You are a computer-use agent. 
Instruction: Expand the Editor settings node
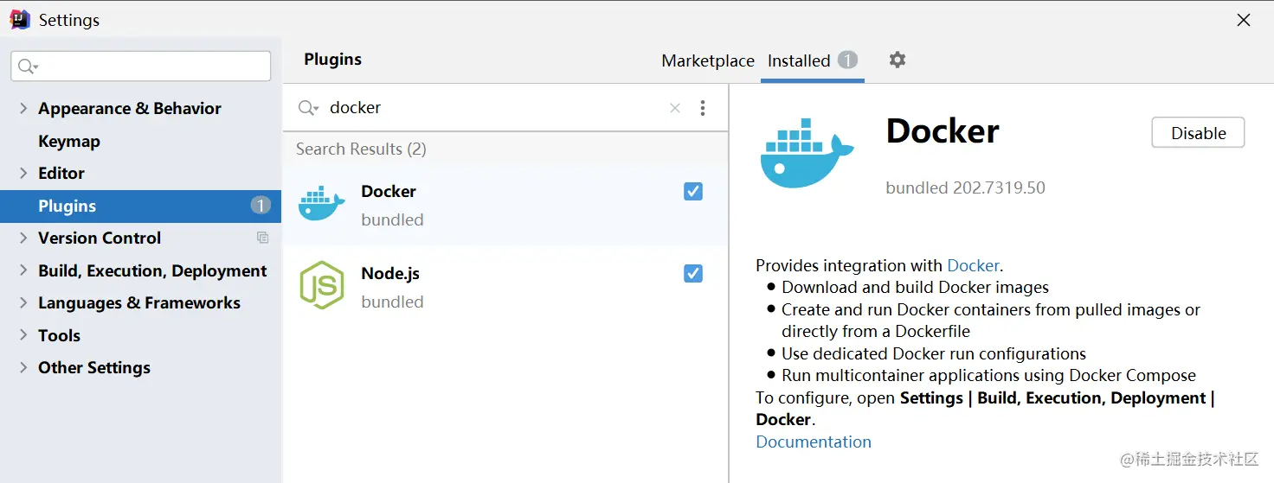point(23,174)
